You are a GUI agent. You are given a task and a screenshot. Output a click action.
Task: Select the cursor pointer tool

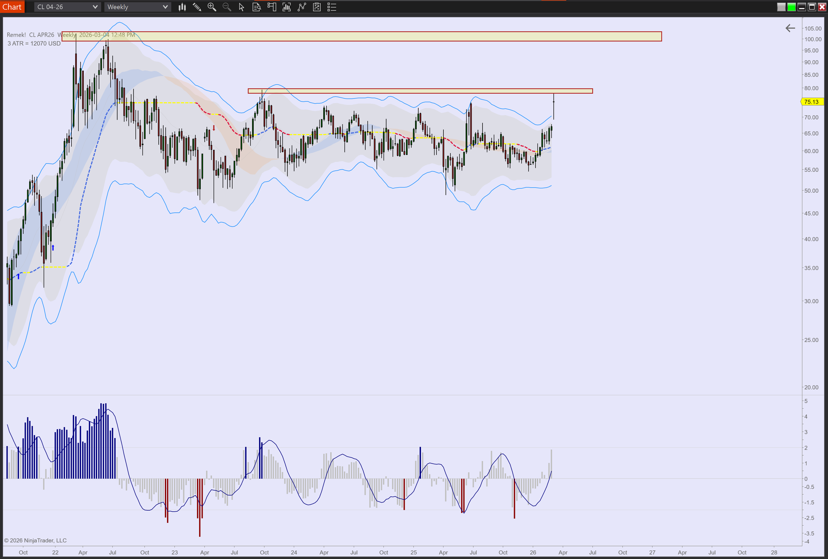(x=241, y=7)
